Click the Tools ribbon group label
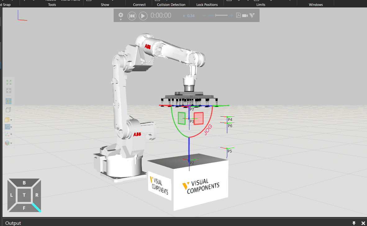The width and height of the screenshot is (367, 226). (52, 5)
